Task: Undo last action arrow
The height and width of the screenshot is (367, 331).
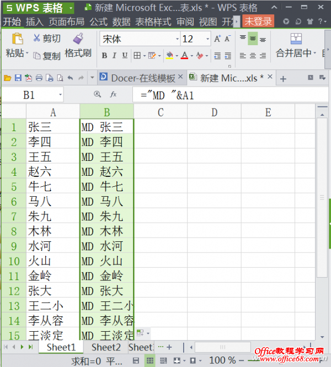Action: coord(70,78)
